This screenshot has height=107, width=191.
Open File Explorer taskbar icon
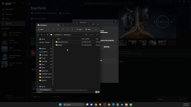click(126, 105)
